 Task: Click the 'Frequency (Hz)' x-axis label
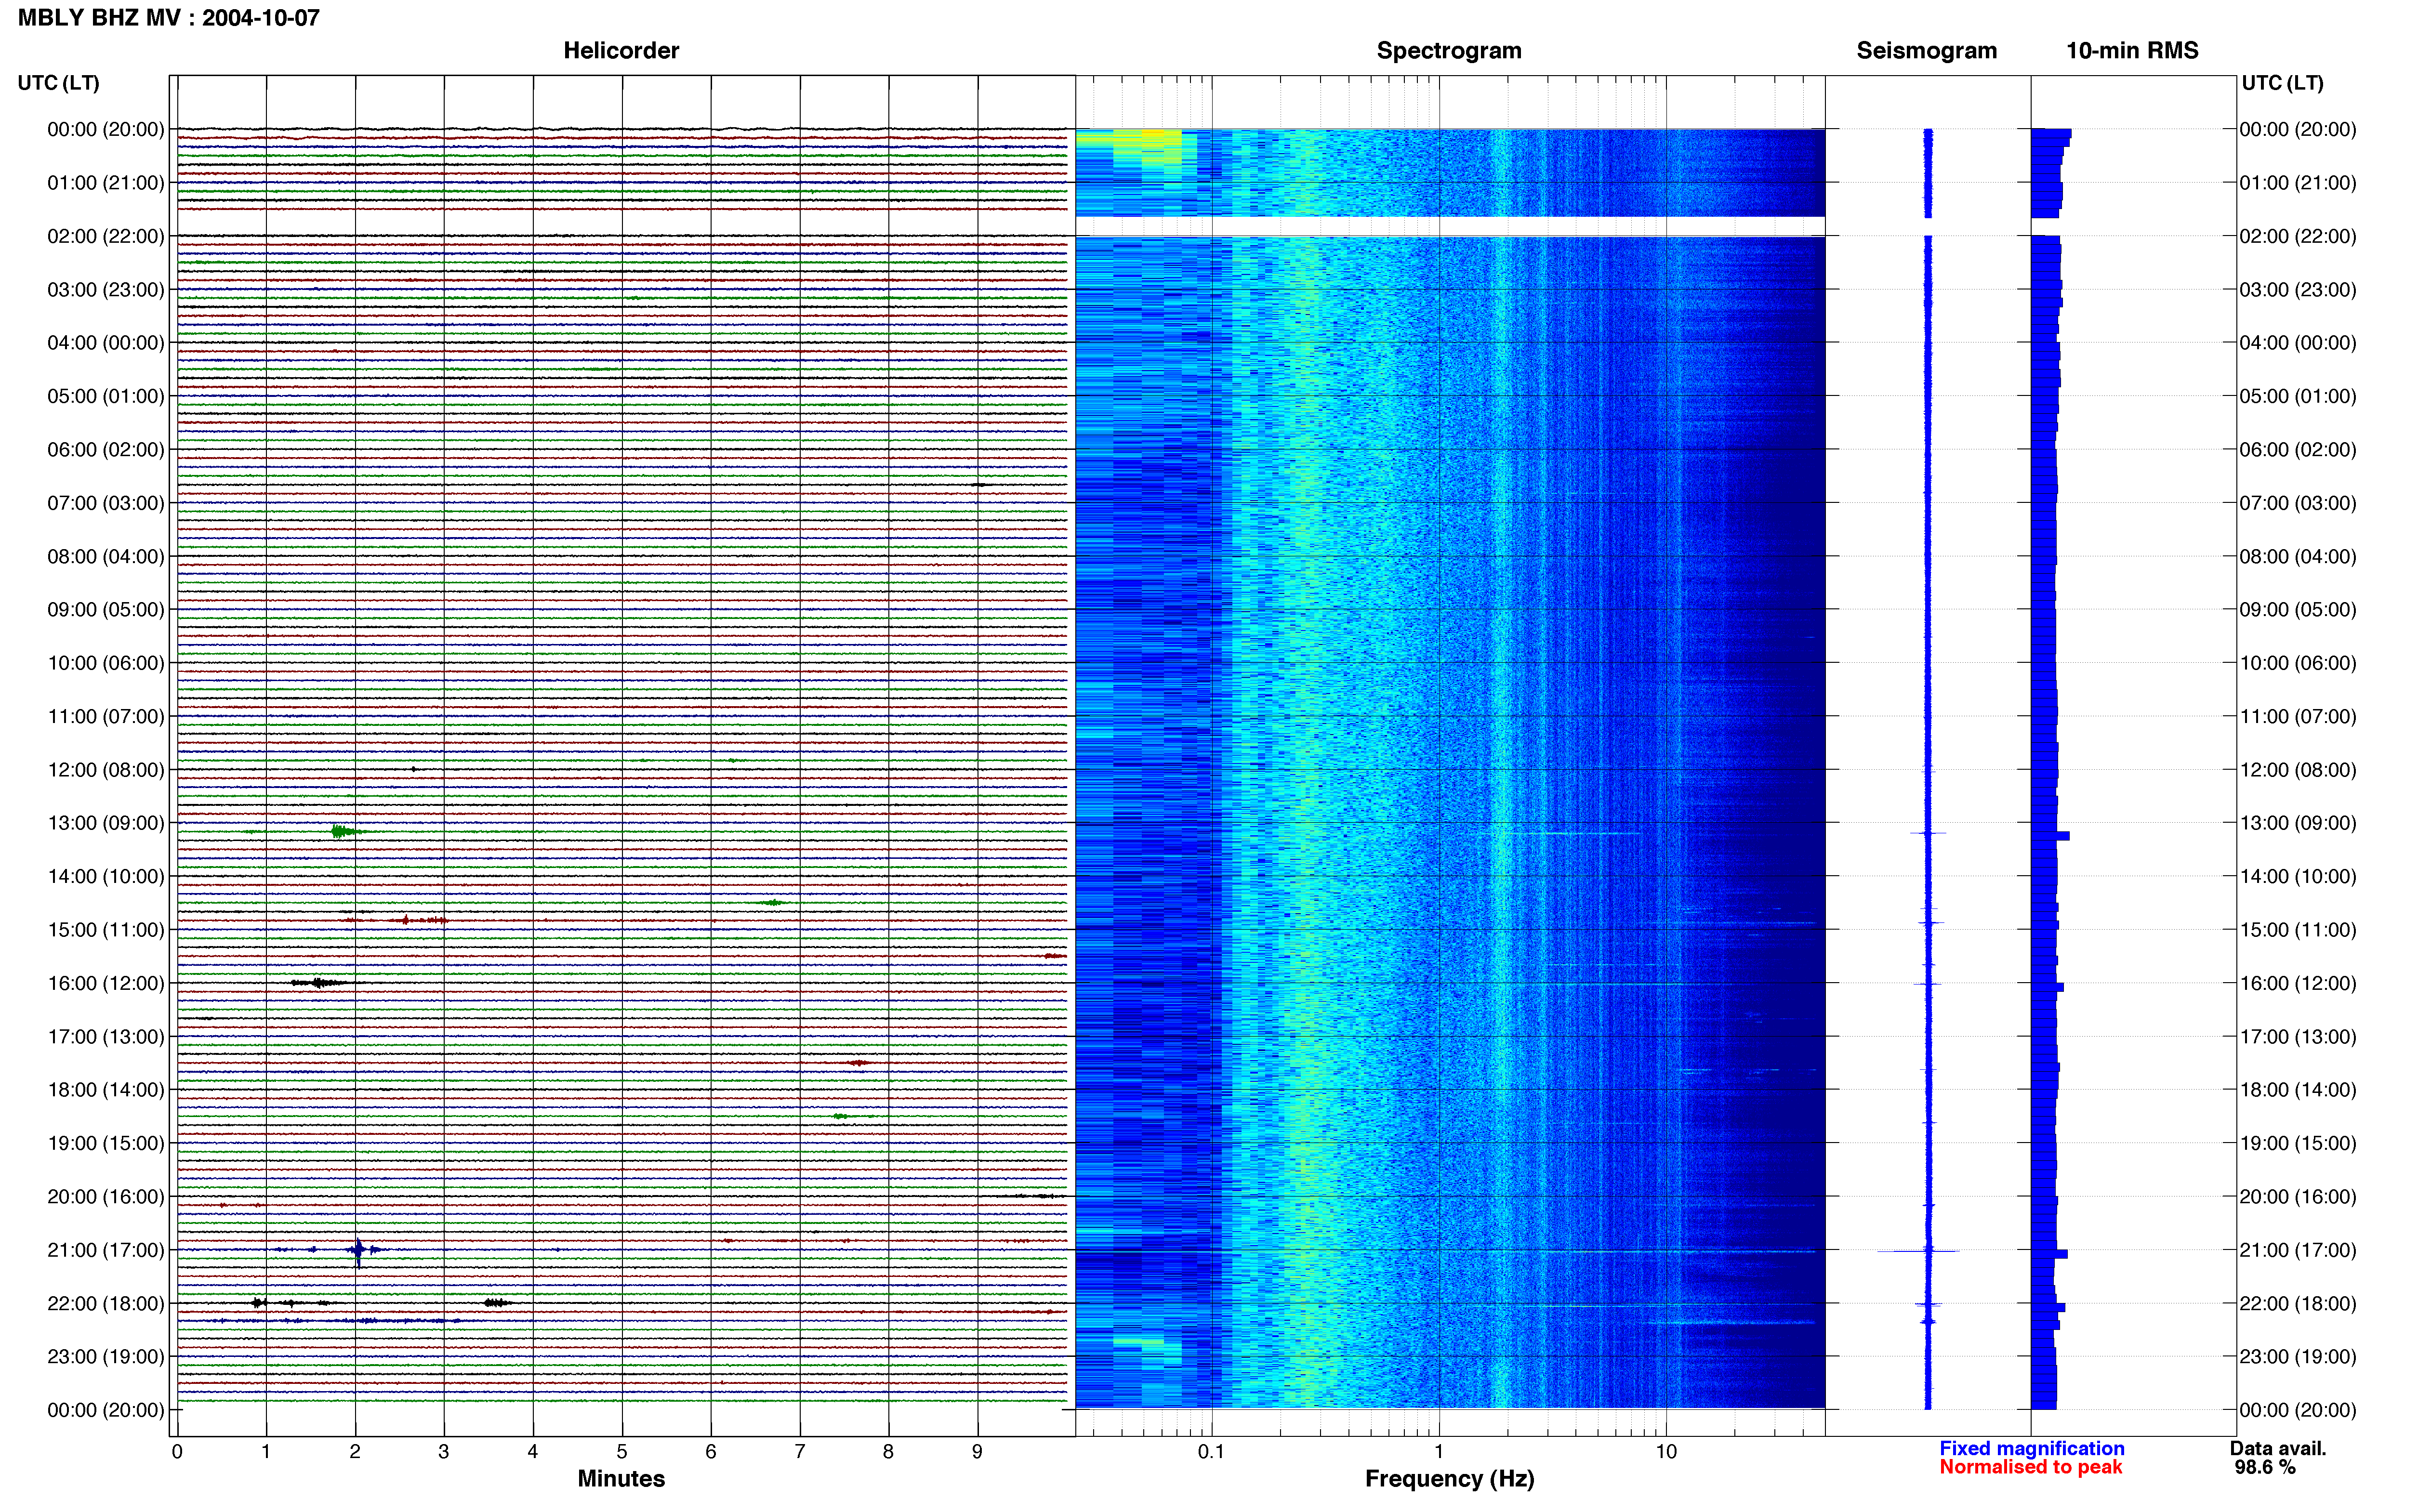tap(1449, 1478)
